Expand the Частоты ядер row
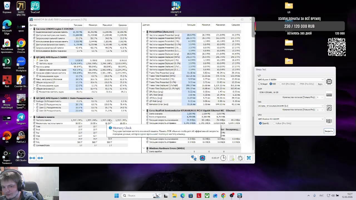This screenshot has width=356, height=200. tap(34, 64)
